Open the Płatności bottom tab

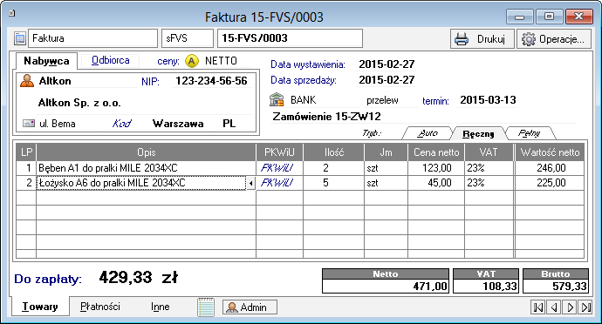coord(100,307)
